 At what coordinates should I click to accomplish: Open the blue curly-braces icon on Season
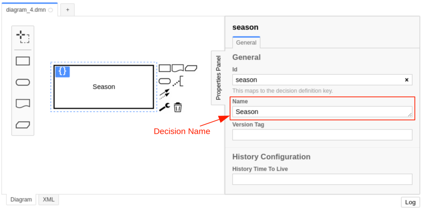(62, 72)
